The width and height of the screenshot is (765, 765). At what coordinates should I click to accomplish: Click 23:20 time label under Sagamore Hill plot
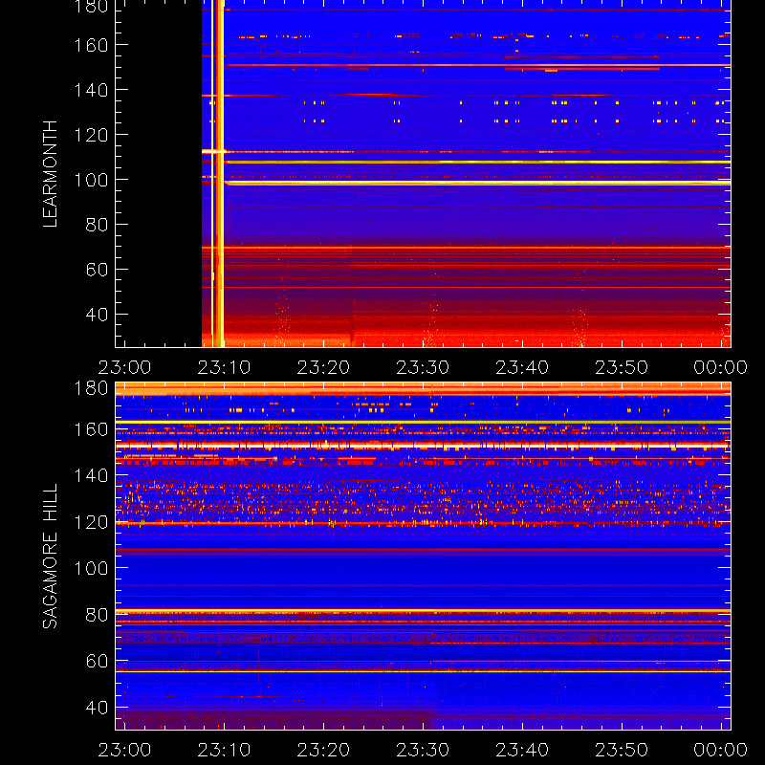click(323, 750)
